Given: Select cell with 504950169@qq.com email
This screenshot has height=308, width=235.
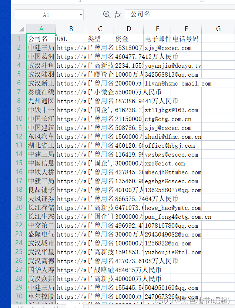Looking at the screenshot, I should (x=157, y=288).
